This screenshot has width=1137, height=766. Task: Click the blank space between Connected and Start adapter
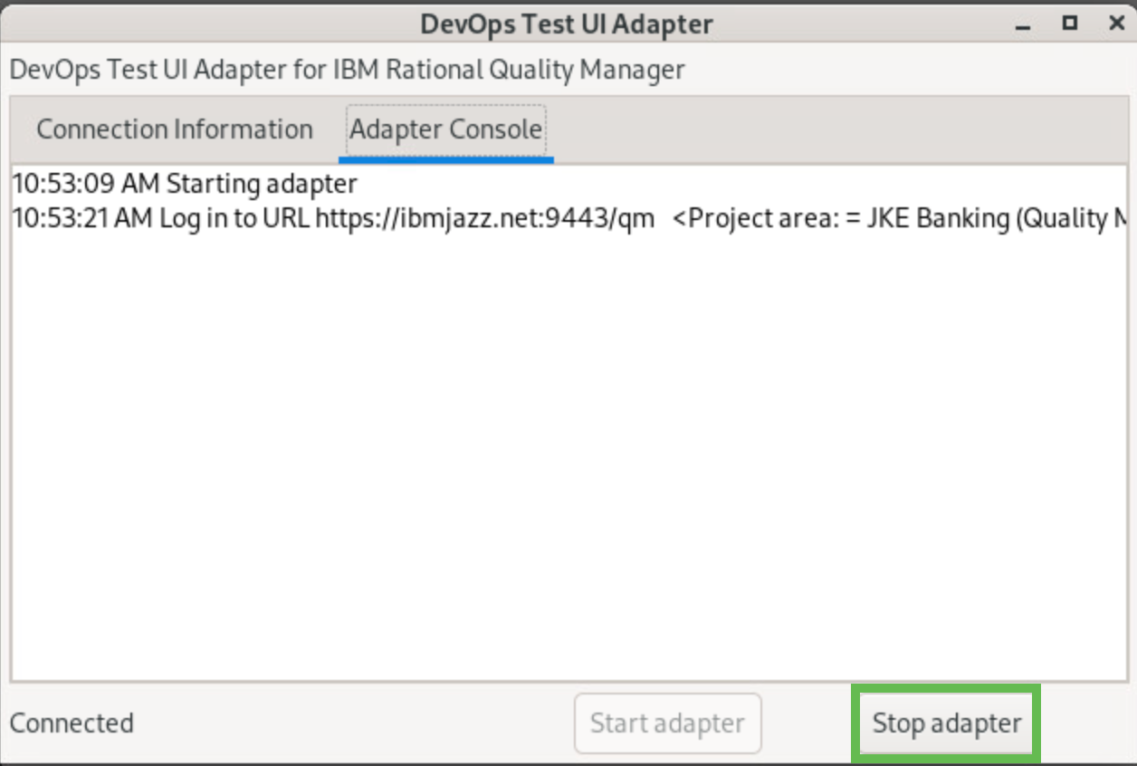[x=353, y=723]
